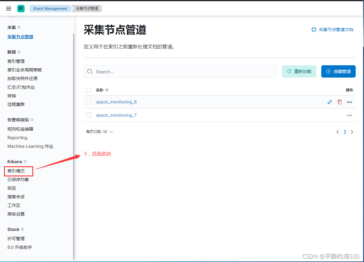Click the help icon next to Stack heading

click(x=22, y=229)
